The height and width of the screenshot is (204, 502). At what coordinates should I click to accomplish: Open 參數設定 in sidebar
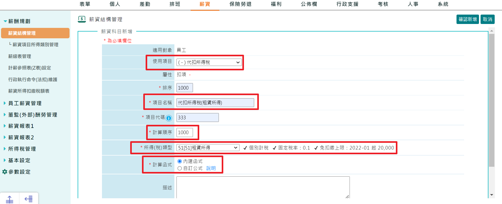point(20,172)
